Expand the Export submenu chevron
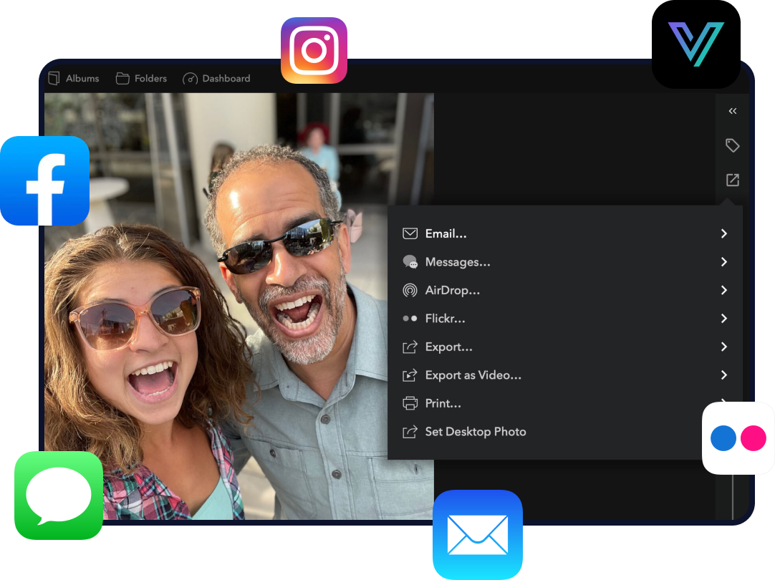This screenshot has height=580, width=775. (723, 347)
